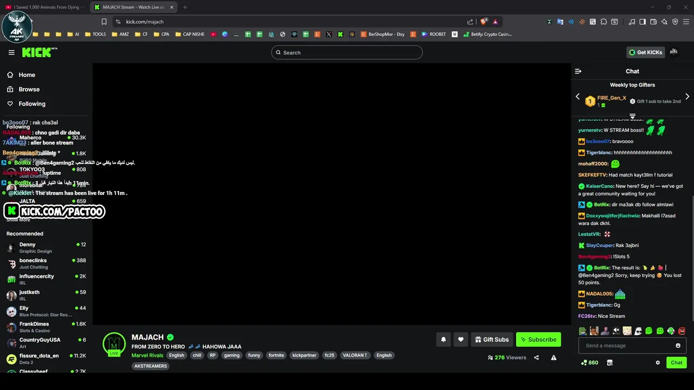Toggle the browser sidebar panel icon
Image resolution: width=694 pixels, height=390 pixels.
point(642,22)
